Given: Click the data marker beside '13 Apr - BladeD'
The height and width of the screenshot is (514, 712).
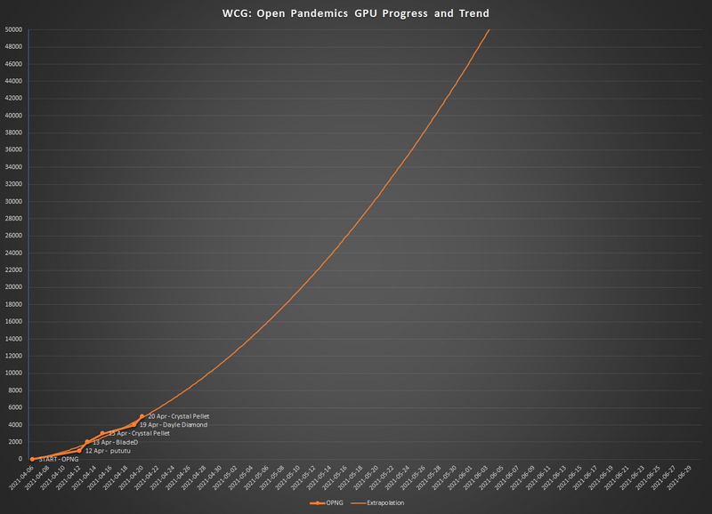Looking at the screenshot, I should click(x=87, y=442).
